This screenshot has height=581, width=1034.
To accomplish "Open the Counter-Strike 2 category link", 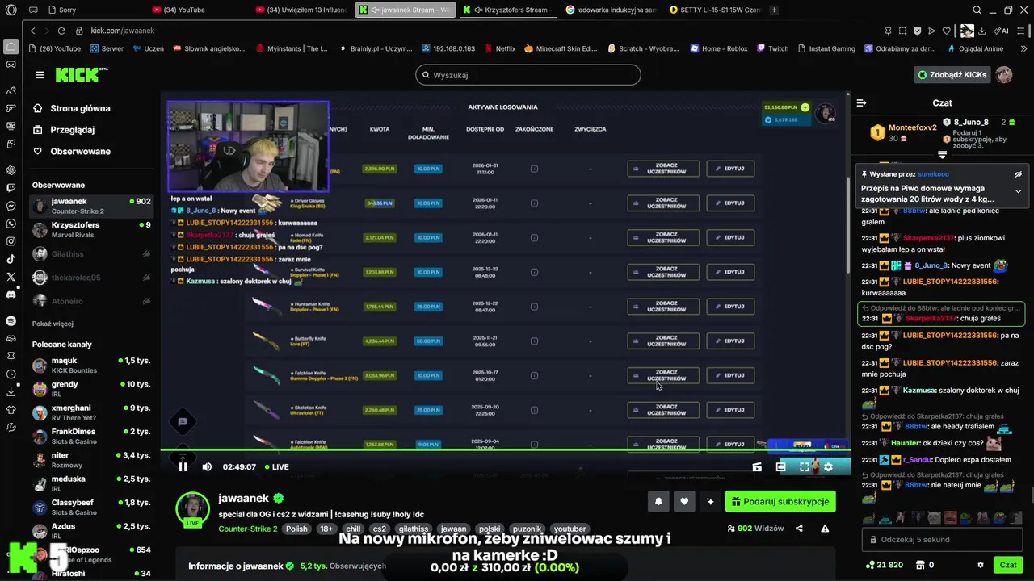I will click(x=248, y=529).
